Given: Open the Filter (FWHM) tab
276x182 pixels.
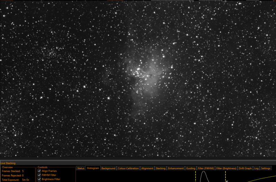Looking at the screenshot, I should pos(206,168).
